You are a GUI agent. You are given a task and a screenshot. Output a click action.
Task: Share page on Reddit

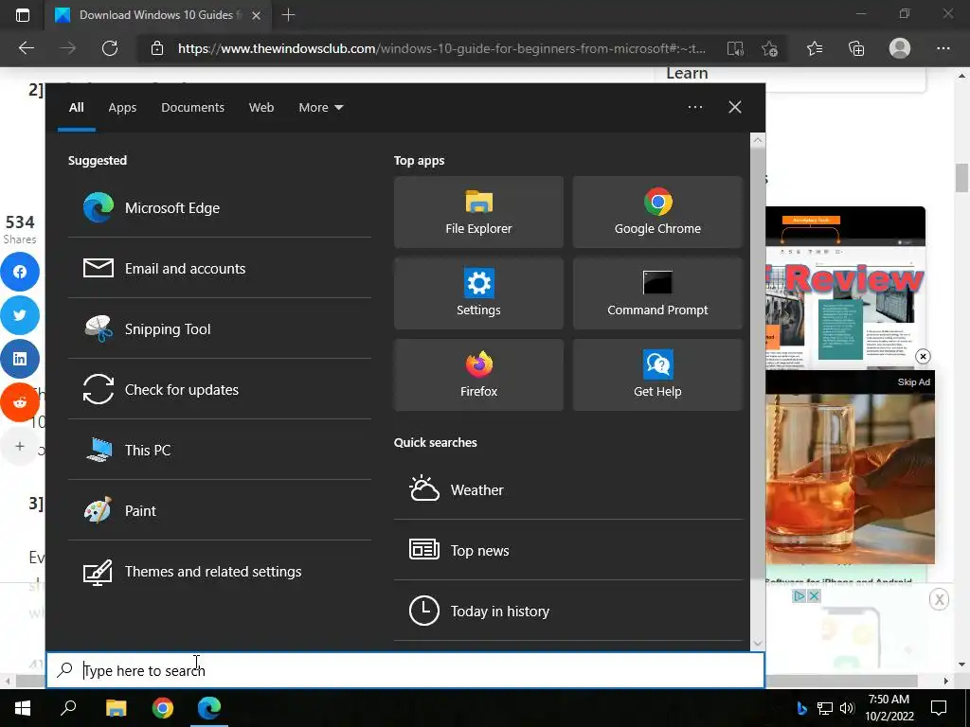coord(20,402)
